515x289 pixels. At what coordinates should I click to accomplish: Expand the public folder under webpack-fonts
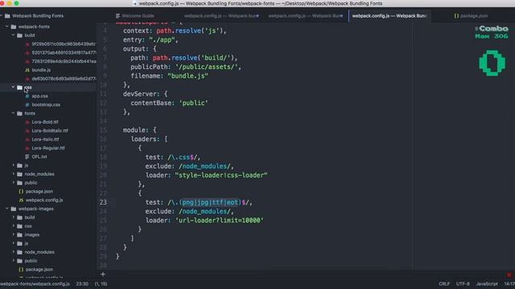pos(13,182)
